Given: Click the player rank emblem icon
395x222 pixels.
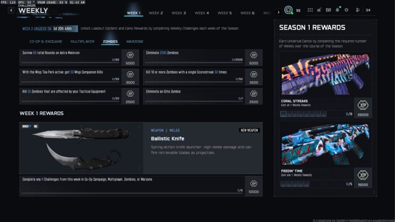Looking at the screenshot, I should 288,10.
